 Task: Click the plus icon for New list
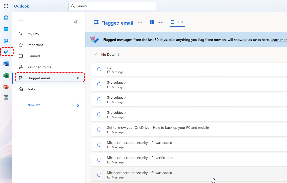point(21,105)
